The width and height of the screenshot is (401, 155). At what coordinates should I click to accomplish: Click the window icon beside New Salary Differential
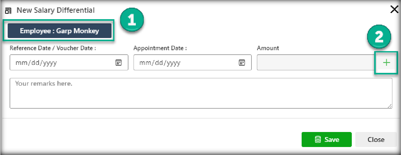pos(8,11)
